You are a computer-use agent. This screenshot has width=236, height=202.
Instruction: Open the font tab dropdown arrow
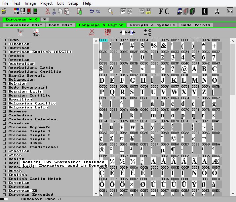[x=45, y=20]
